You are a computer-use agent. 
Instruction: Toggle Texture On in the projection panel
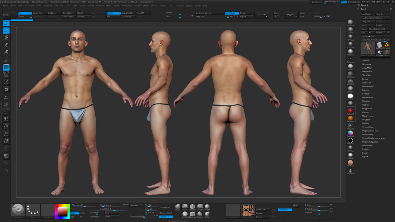tap(166, 217)
